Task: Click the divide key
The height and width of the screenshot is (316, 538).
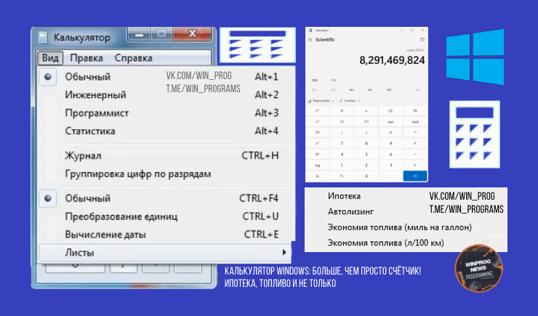Action: click(415, 132)
